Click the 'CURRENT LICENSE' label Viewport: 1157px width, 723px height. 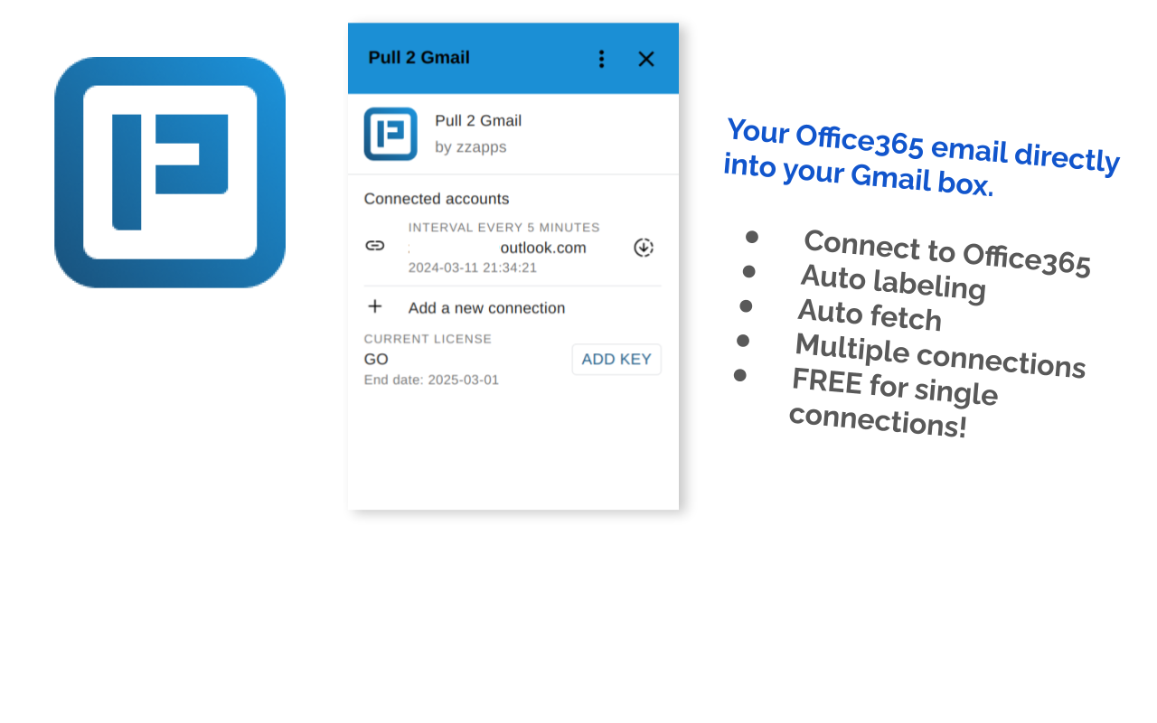coord(428,339)
